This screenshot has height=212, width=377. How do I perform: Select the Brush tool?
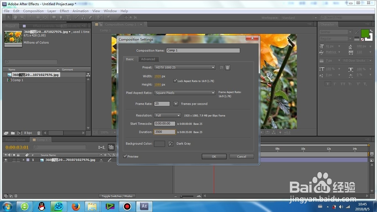pos(77,17)
